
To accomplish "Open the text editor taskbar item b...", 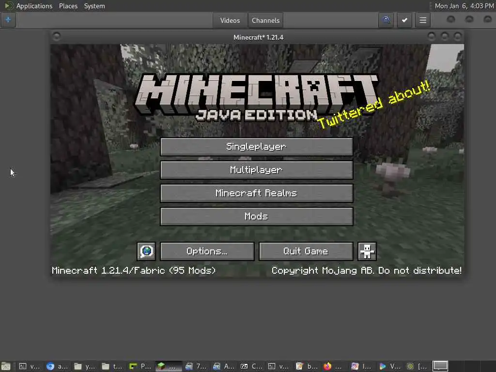I will [x=306, y=366].
